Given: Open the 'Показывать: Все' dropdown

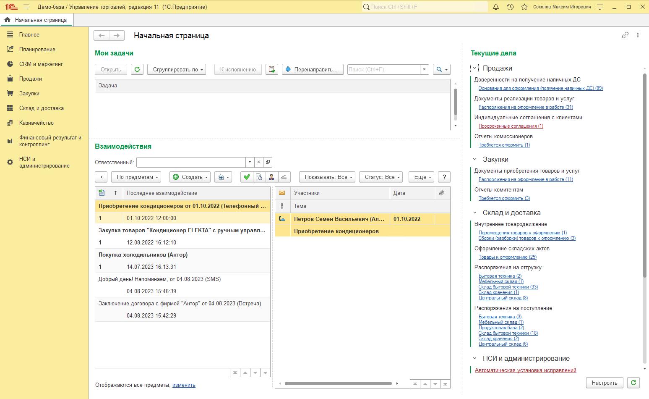Looking at the screenshot, I should click(x=327, y=177).
